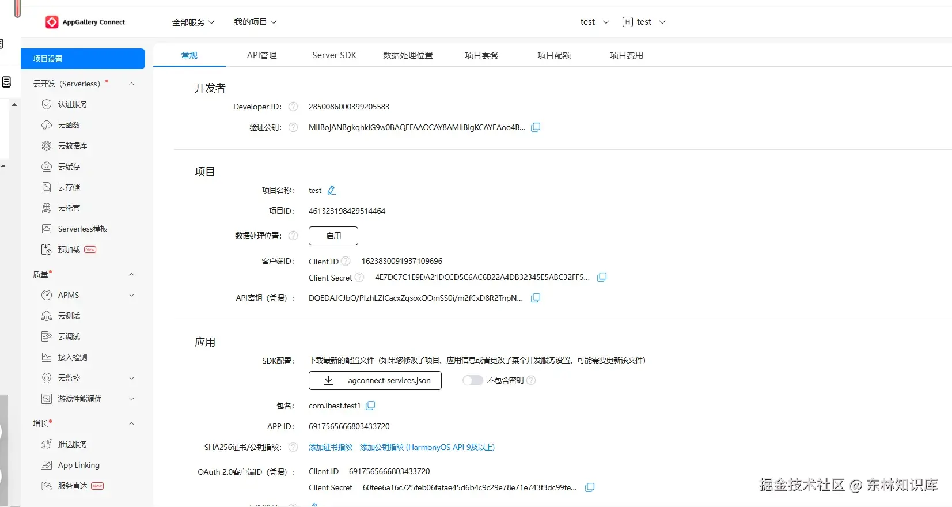The image size is (952, 507).
Task: Collapse the 质量 section
Action: [x=131, y=274]
